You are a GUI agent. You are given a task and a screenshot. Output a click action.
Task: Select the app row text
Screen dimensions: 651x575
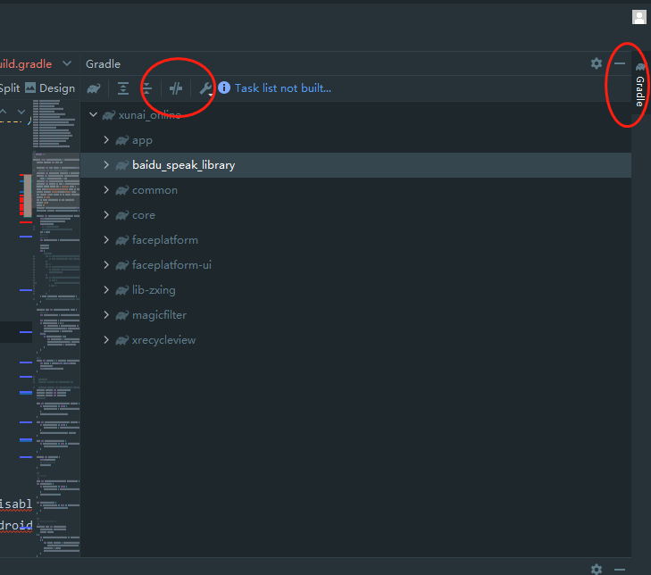[x=142, y=140]
